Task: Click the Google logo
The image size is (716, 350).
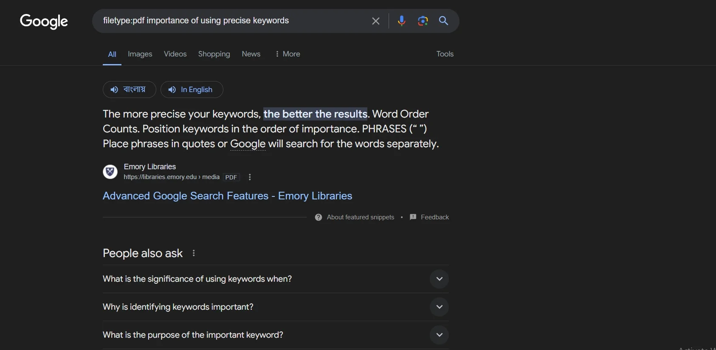Action: pos(44,21)
